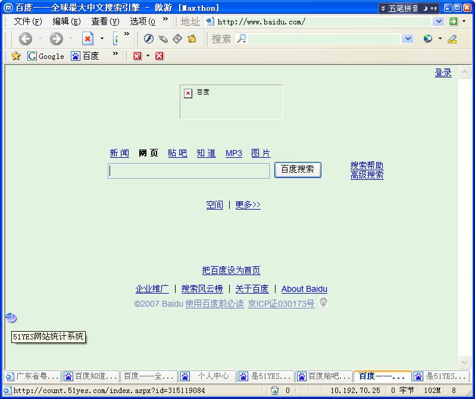
Task: Click the page icon in address bar
Action: click(x=210, y=21)
